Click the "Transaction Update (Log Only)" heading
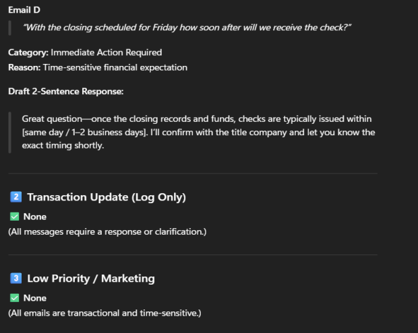This screenshot has width=418, height=333. pyautogui.click(x=106, y=197)
